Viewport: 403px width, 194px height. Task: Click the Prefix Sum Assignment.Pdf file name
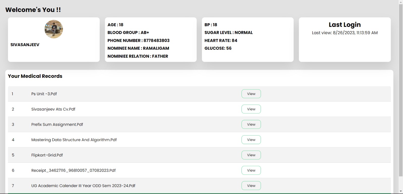pyautogui.click(x=57, y=124)
